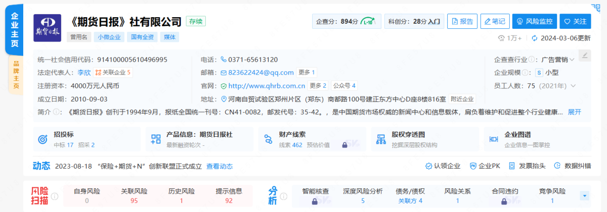
Task: Click 企业PK compare button
Action: click(x=485, y=166)
